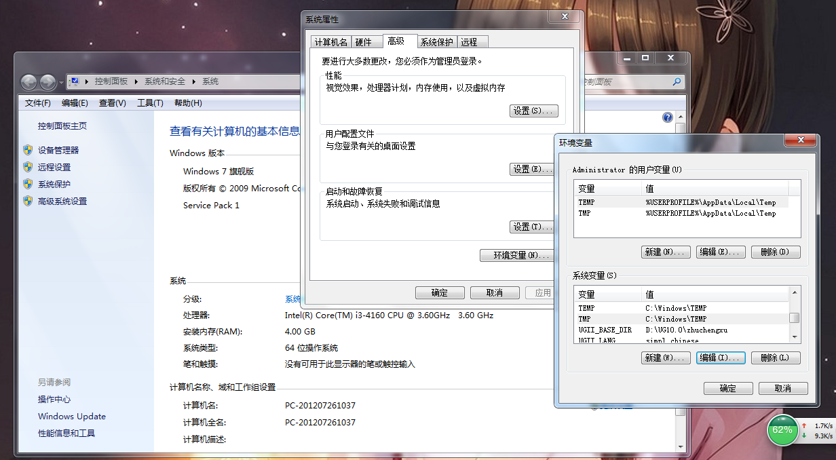Open 设备管理器 link
The height and width of the screenshot is (460, 836).
coord(58,150)
